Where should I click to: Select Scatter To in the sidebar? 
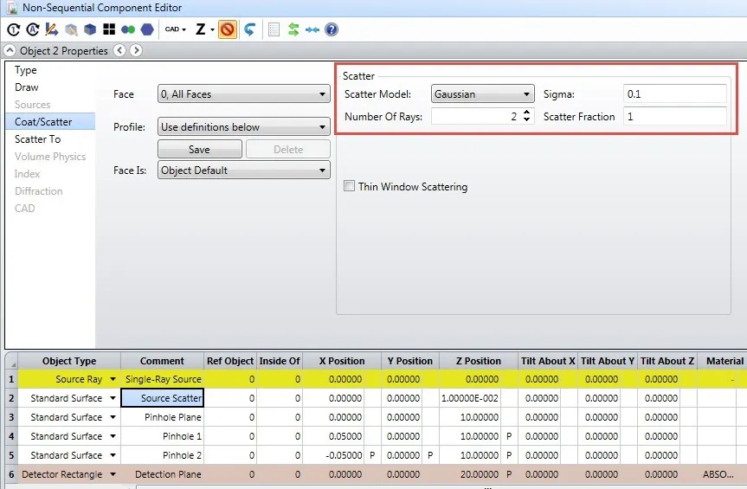(38, 139)
